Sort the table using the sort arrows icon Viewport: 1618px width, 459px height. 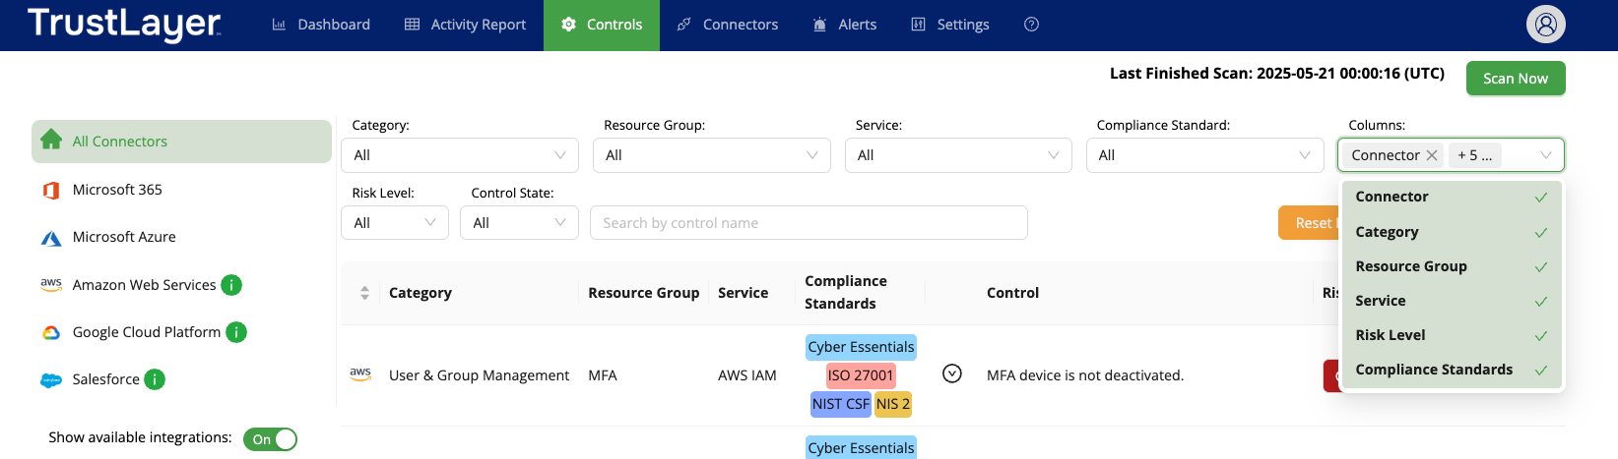364,293
